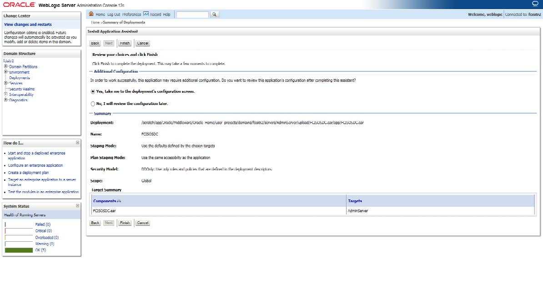Click the Critical health bar
The image size is (543, 284).
(19, 231)
